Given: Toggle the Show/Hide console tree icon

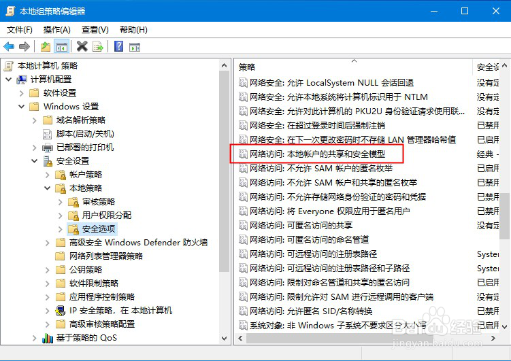Looking at the screenshot, I should pos(62,47).
